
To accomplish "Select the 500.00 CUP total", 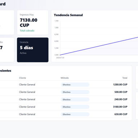I will (x=121, y=92).
